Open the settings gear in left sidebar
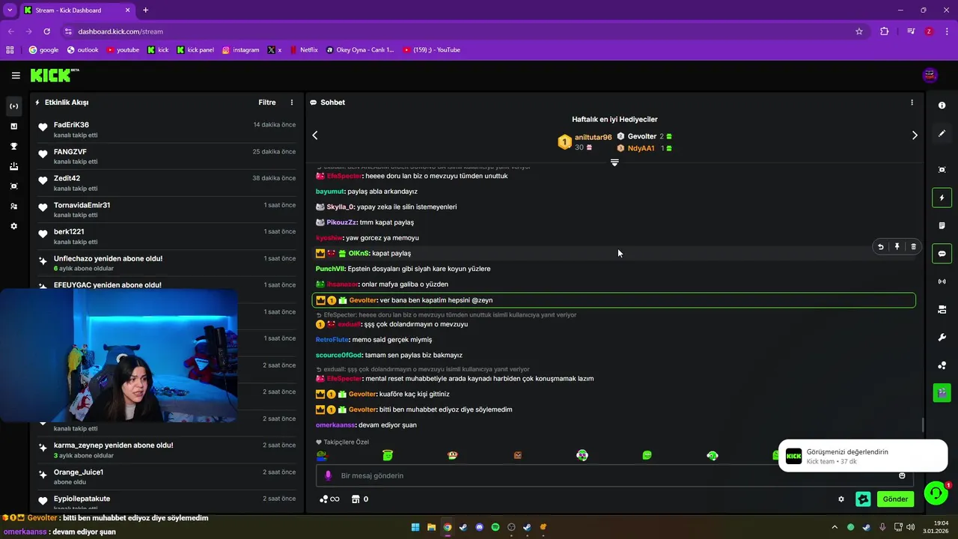The image size is (958, 539). [13, 226]
